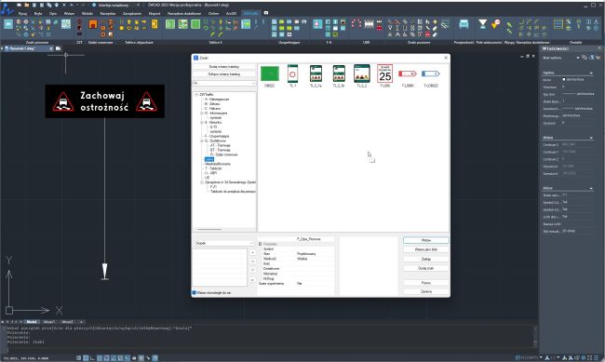The width and height of the screenshot is (605, 362).
Task: Open the Wstaw ribbon tab
Action: [69, 14]
